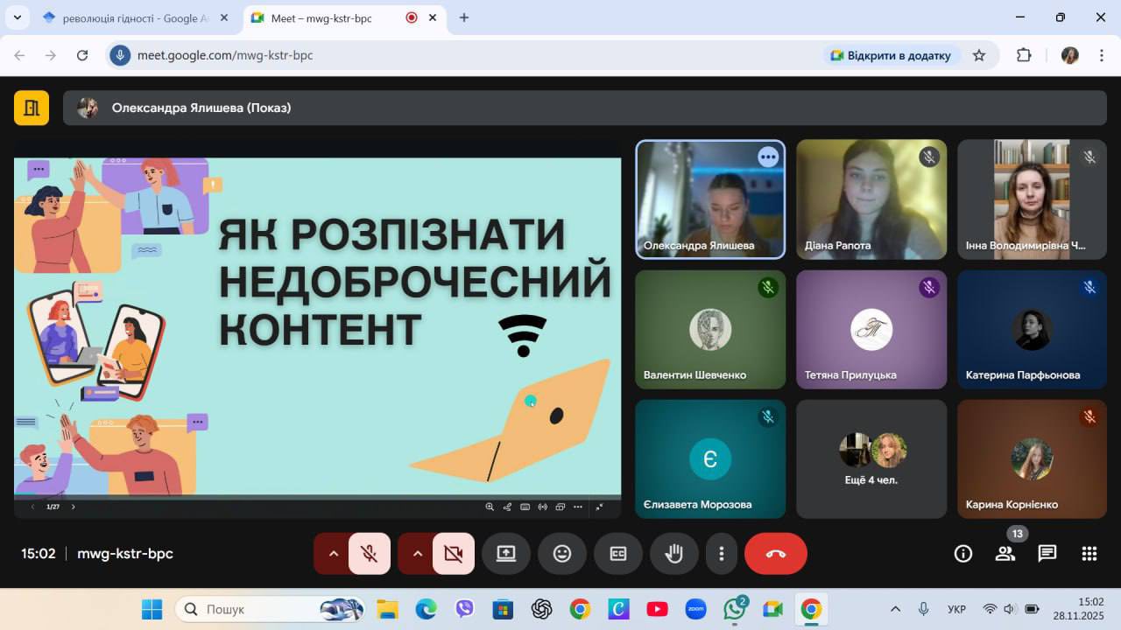Click the Відкрити в додатку button
Image resolution: width=1121 pixels, height=630 pixels.
pyautogui.click(x=890, y=55)
